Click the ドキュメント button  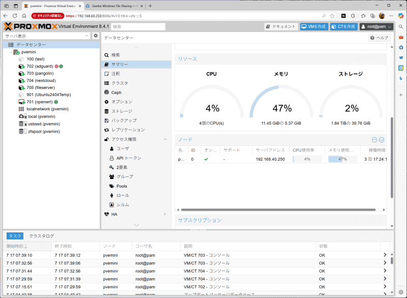point(281,27)
